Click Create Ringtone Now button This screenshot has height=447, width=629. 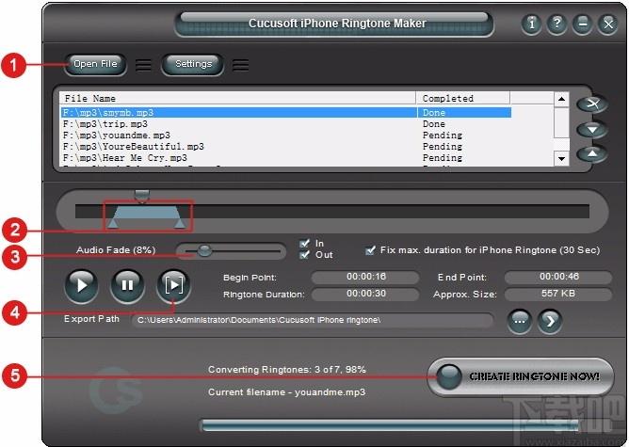524,375
